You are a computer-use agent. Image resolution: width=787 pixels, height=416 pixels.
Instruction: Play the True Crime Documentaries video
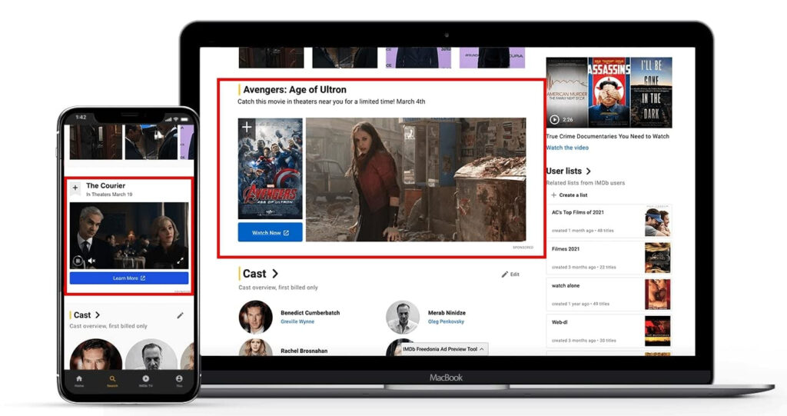[x=555, y=120]
